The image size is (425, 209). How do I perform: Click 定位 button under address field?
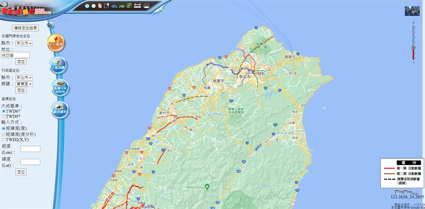click(20, 61)
